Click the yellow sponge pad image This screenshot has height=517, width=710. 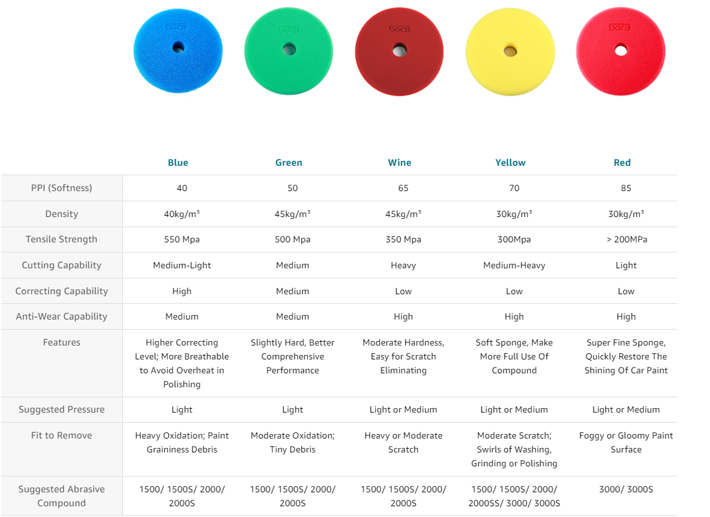click(510, 51)
